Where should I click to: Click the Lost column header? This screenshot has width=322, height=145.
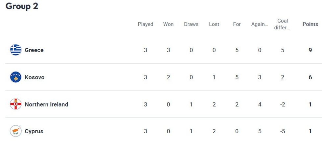point(214,24)
